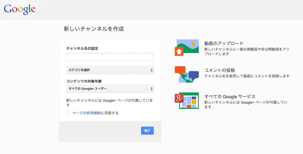Click the 動画のアップロード heading

coord(224,43)
